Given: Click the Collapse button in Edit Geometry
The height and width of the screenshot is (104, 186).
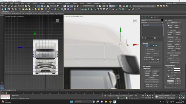Looking at the screenshot, I should click(x=178, y=32).
